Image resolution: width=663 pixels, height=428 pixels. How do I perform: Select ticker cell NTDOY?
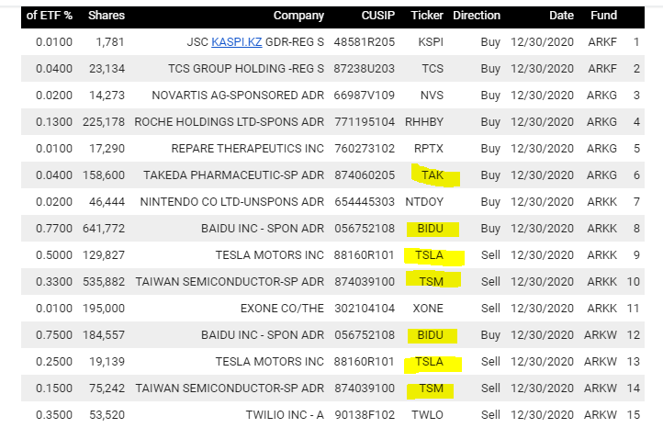pos(424,202)
